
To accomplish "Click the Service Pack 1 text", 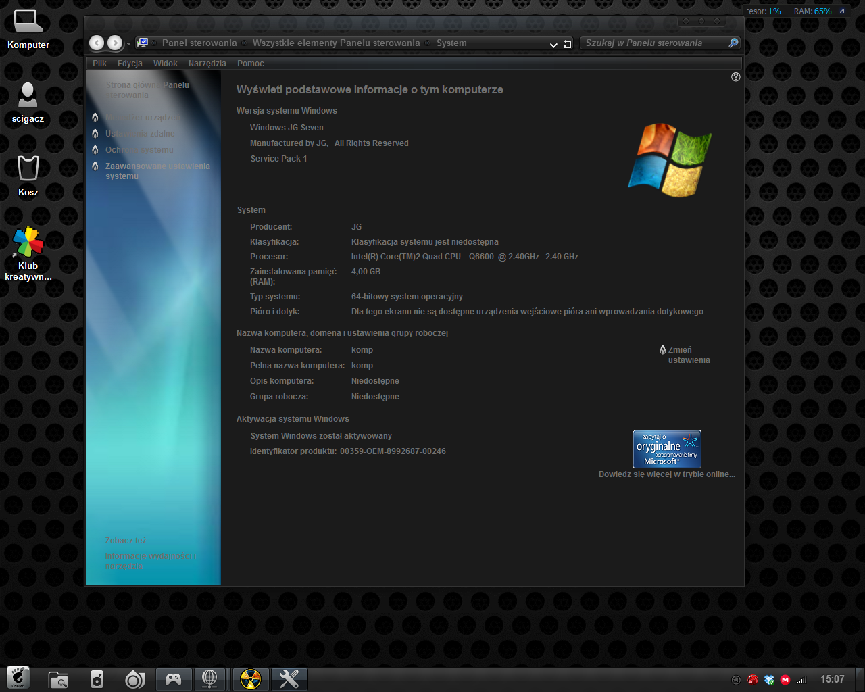I will tap(278, 159).
